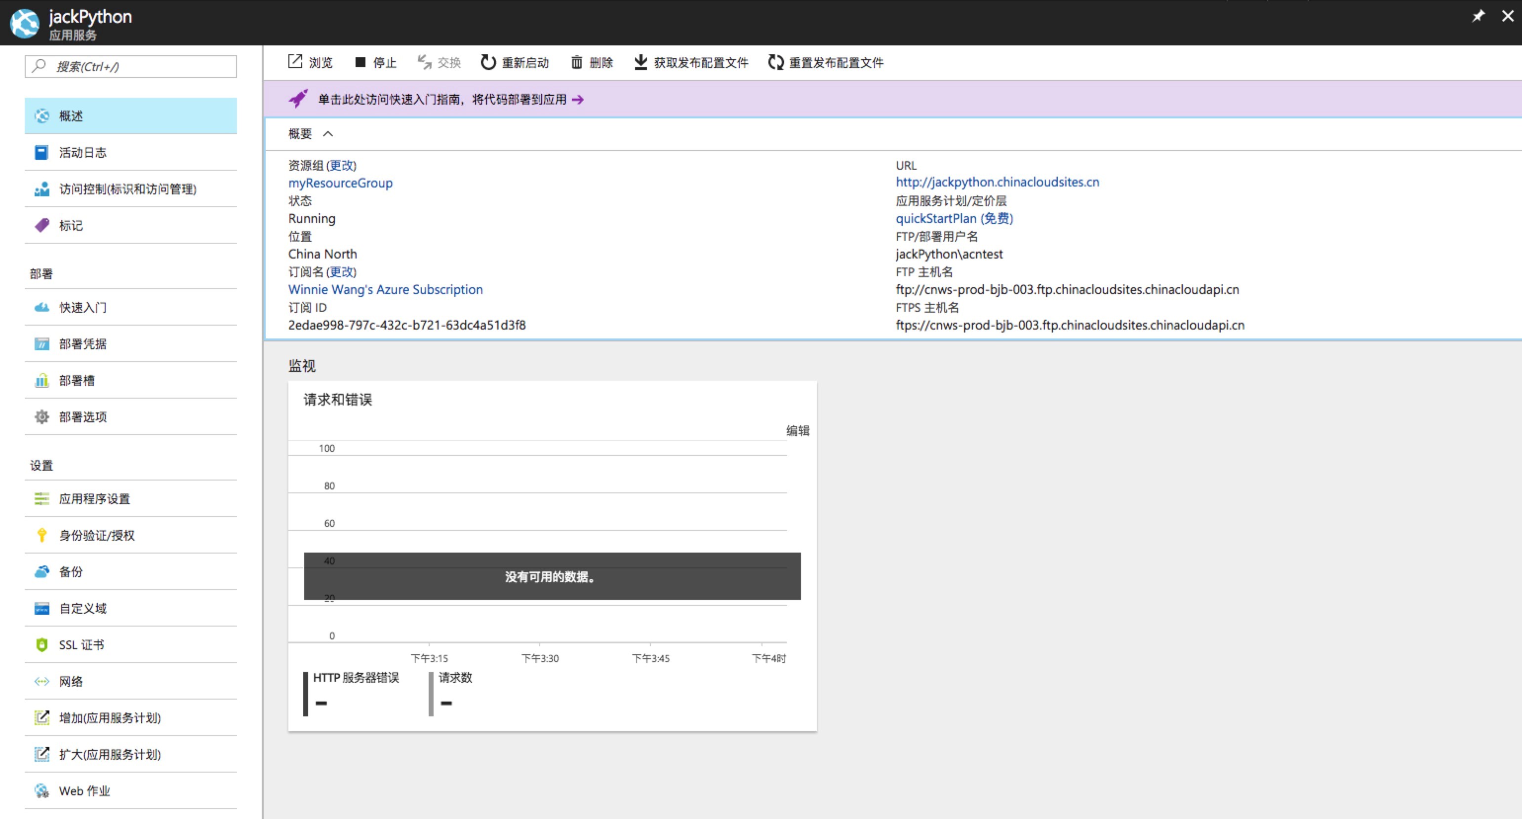This screenshot has height=819, width=1522.
Task: Select FTP hostname ftp://cnws-prod-bjb-003 text
Action: pos(1067,289)
